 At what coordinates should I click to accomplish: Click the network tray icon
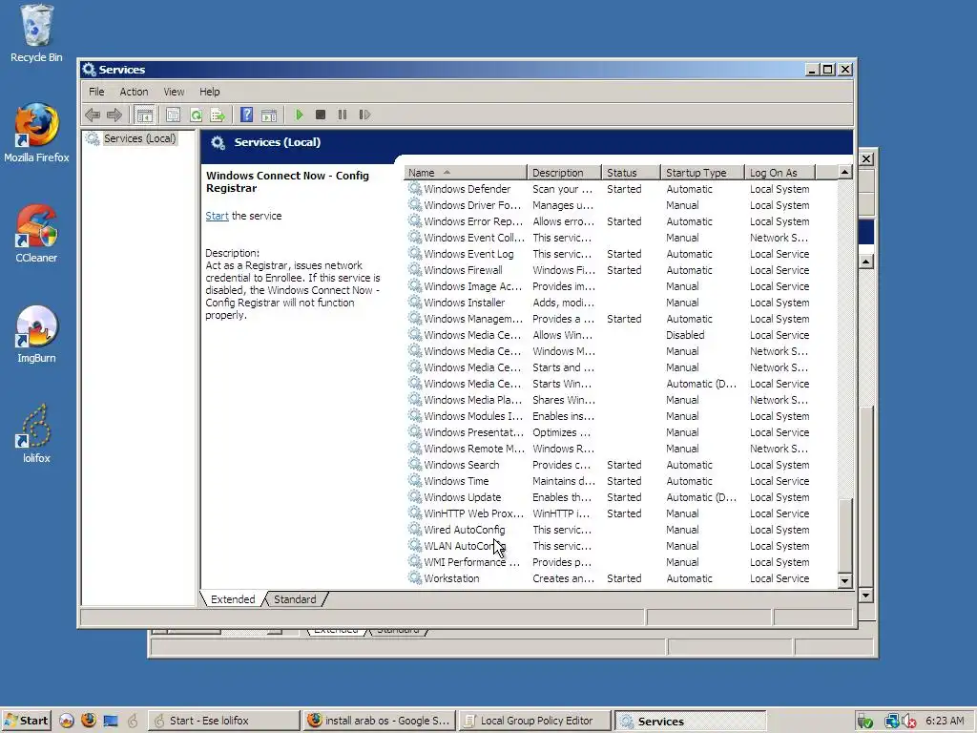pyautogui.click(x=892, y=722)
